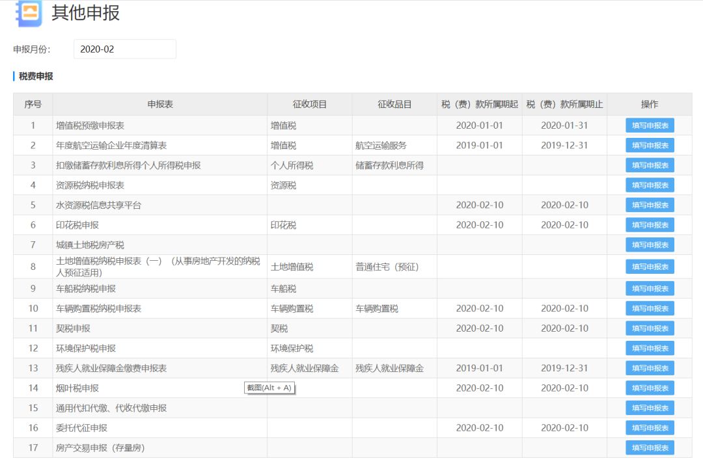
Task: Select the 委托代征申报 row name
Action: tap(81, 428)
